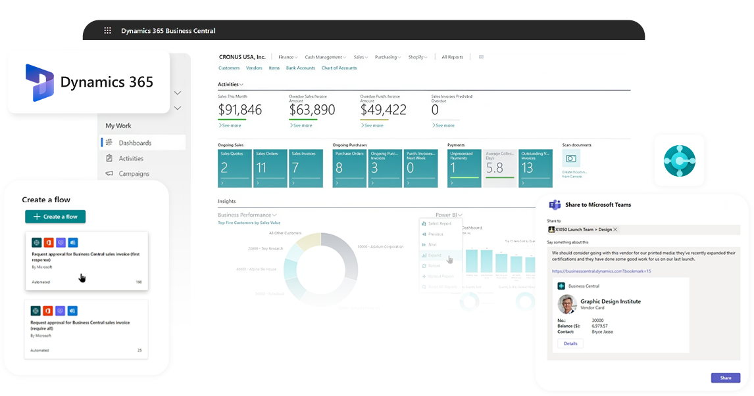Choose Previous in the Power BI menu
This screenshot has height=396, width=754.
[435, 234]
